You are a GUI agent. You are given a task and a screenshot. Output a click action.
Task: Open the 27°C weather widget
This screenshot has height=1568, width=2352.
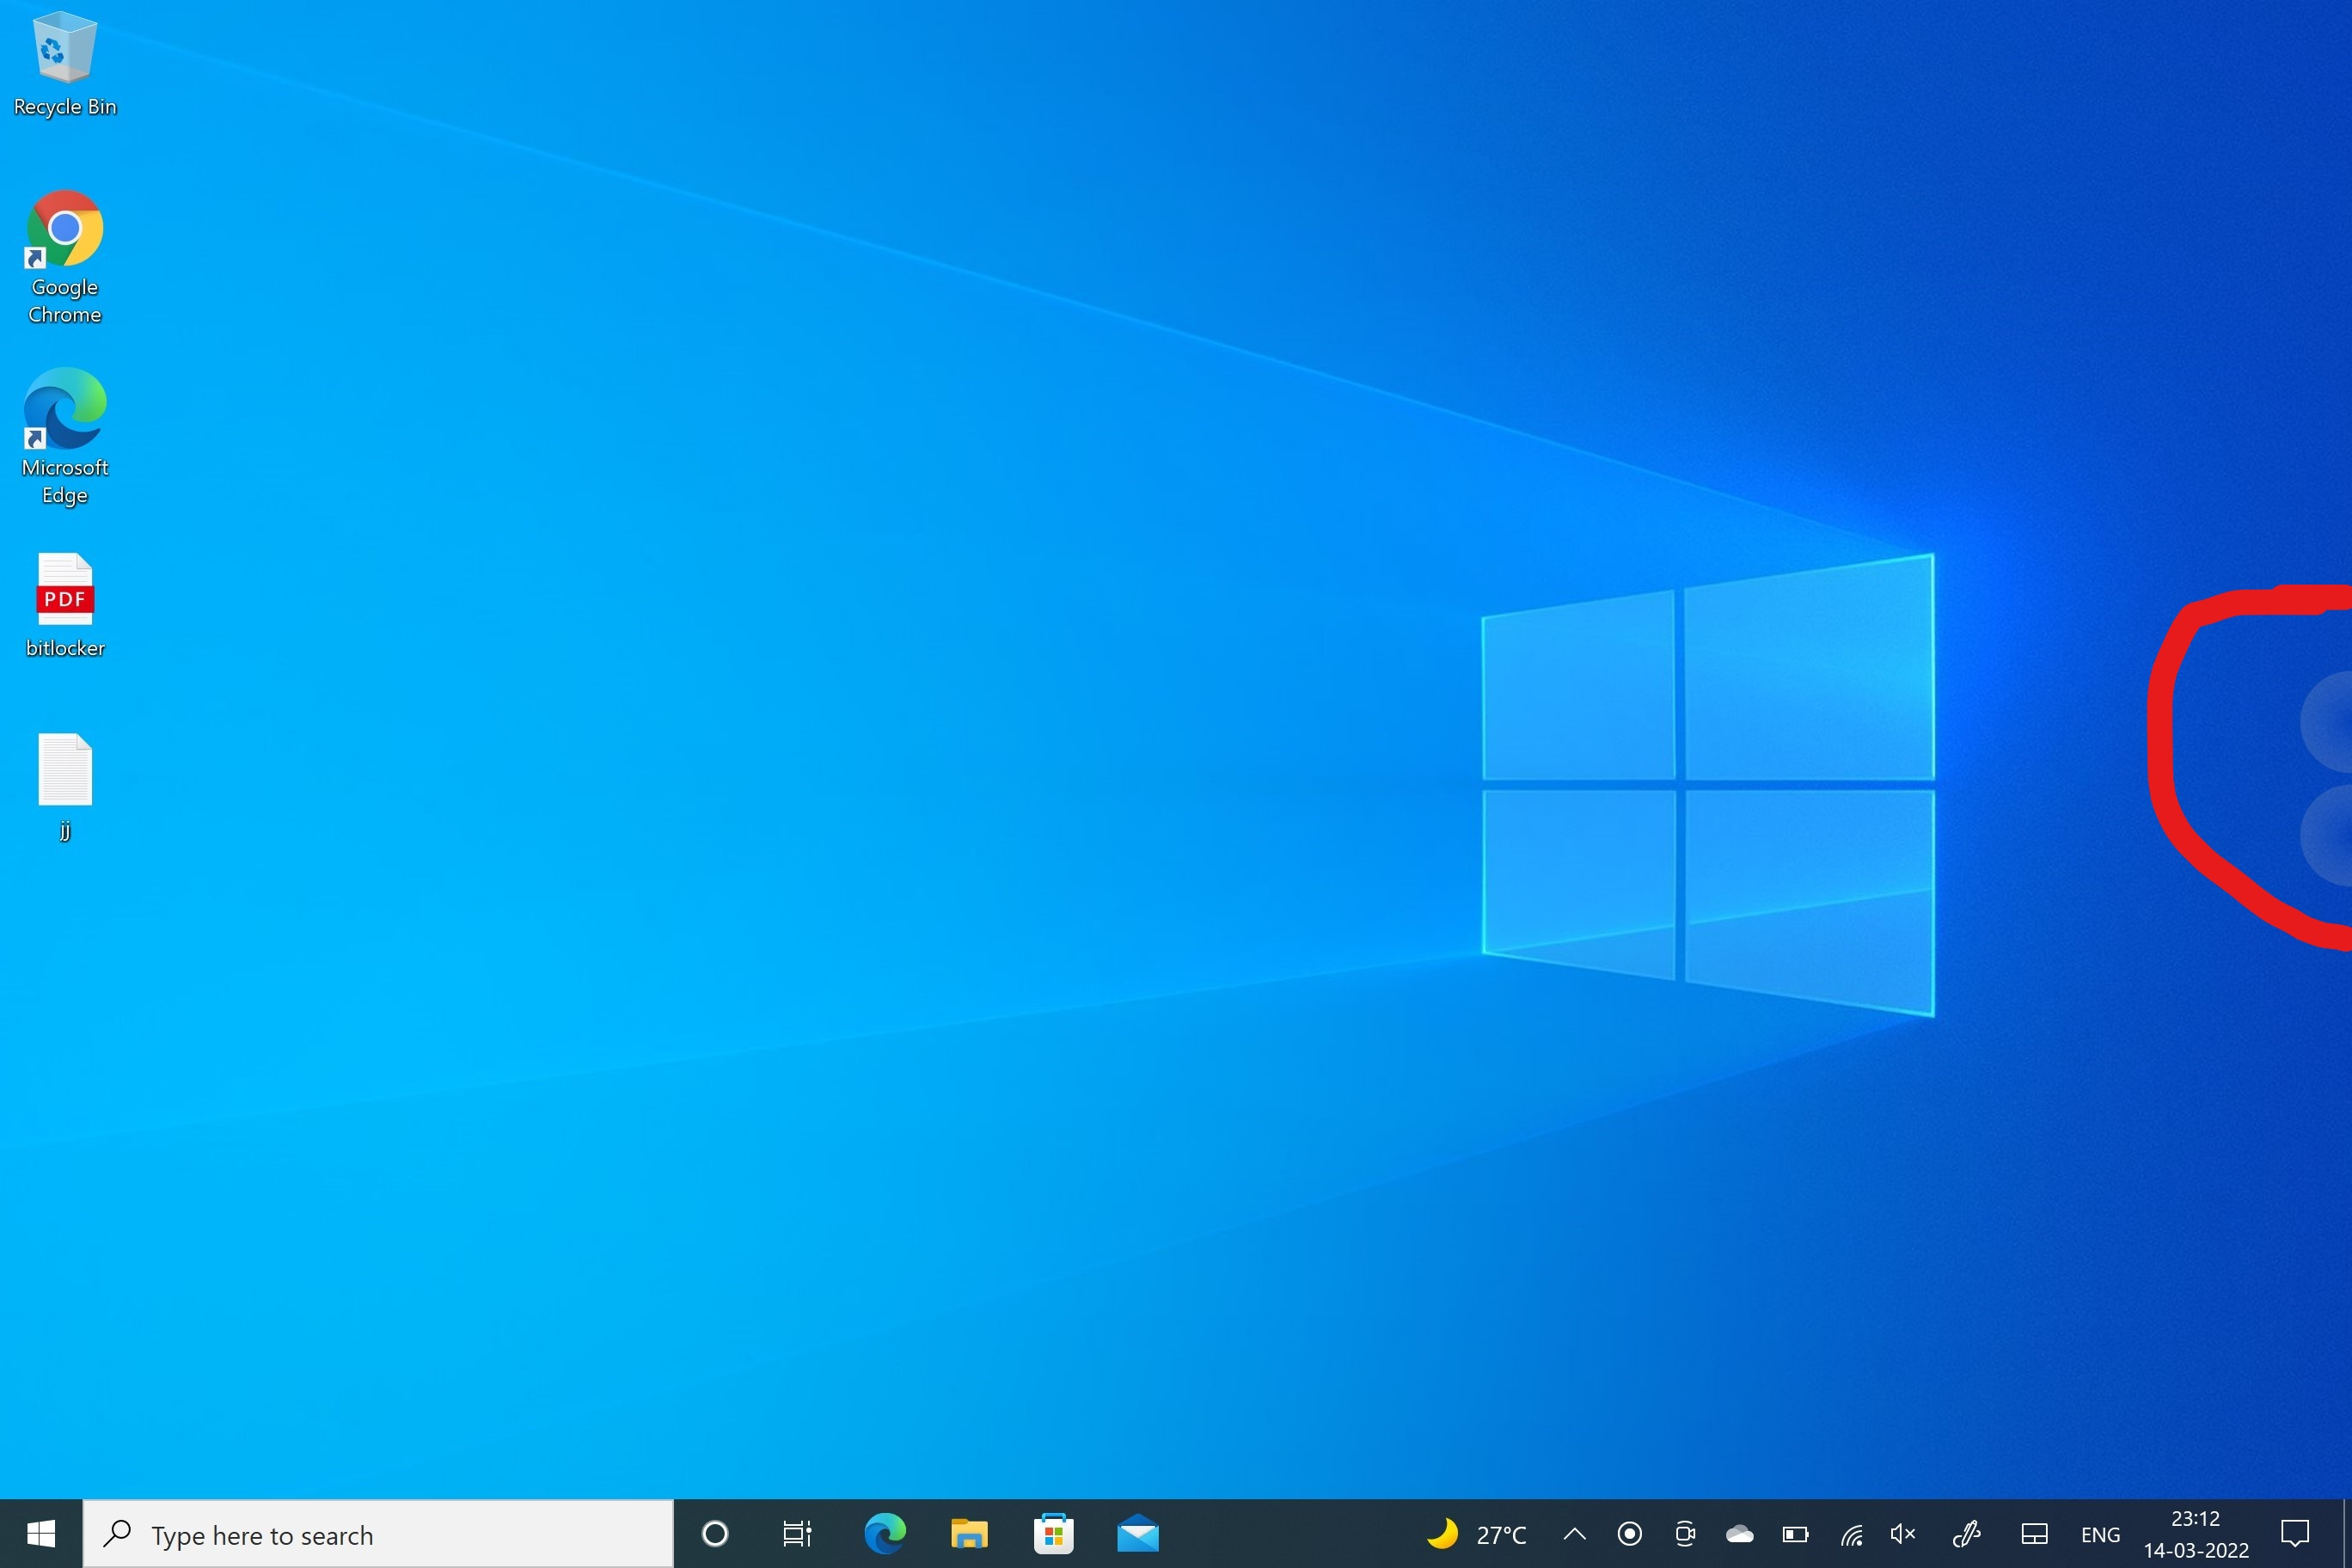click(1476, 1533)
